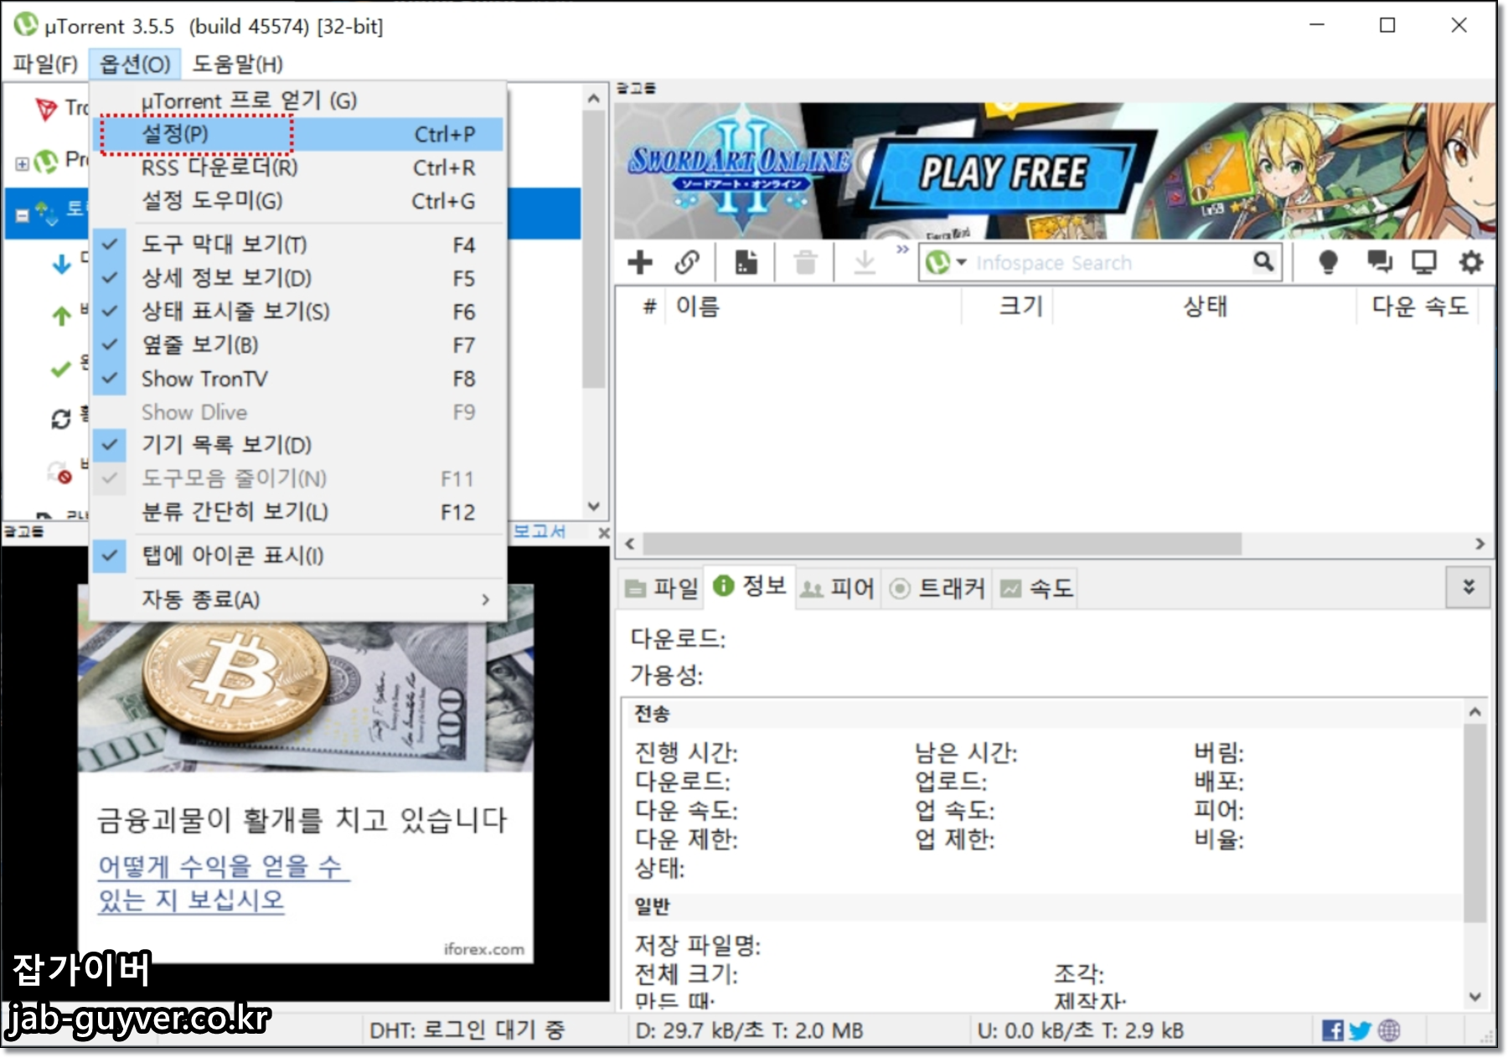
Task: Click the globe icon in the status bar
Action: click(x=1389, y=1030)
